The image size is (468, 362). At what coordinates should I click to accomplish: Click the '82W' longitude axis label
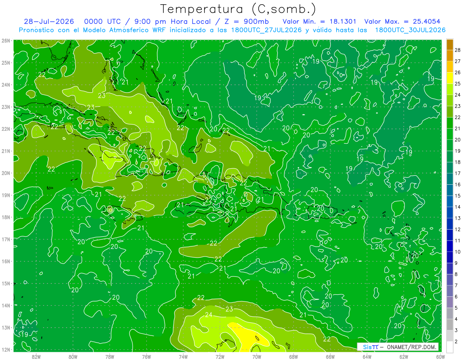click(36, 356)
